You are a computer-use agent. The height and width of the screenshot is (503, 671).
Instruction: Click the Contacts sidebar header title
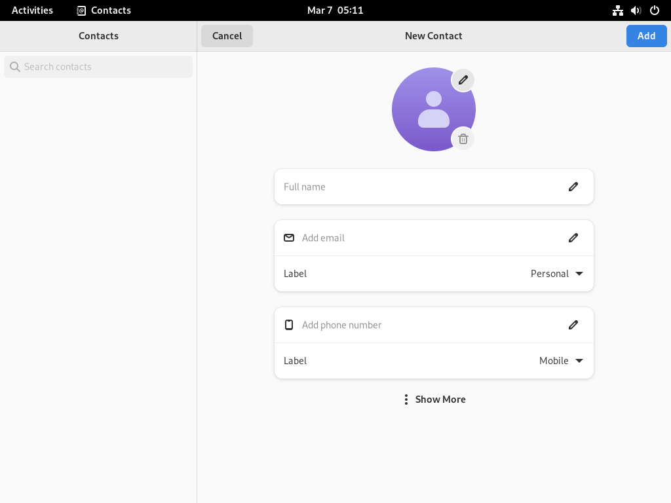coord(98,36)
